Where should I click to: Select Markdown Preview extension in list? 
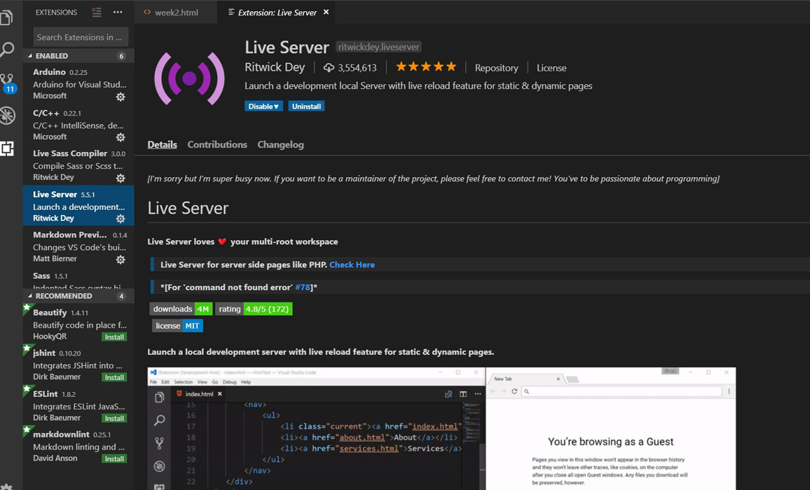point(78,246)
